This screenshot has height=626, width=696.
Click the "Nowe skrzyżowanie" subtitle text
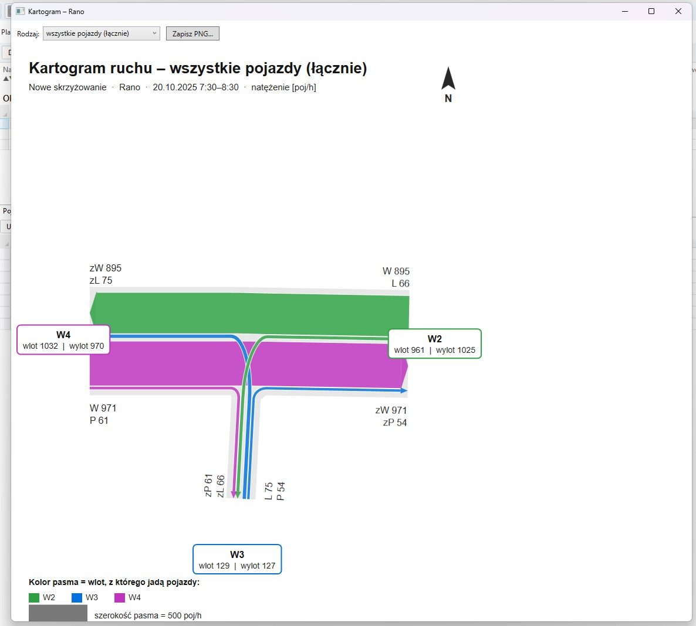pos(67,87)
